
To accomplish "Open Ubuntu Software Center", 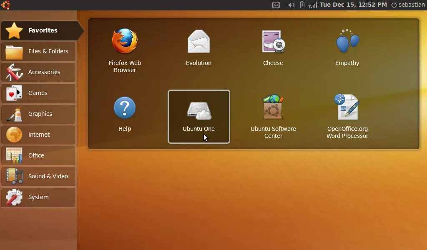I will click(x=273, y=116).
